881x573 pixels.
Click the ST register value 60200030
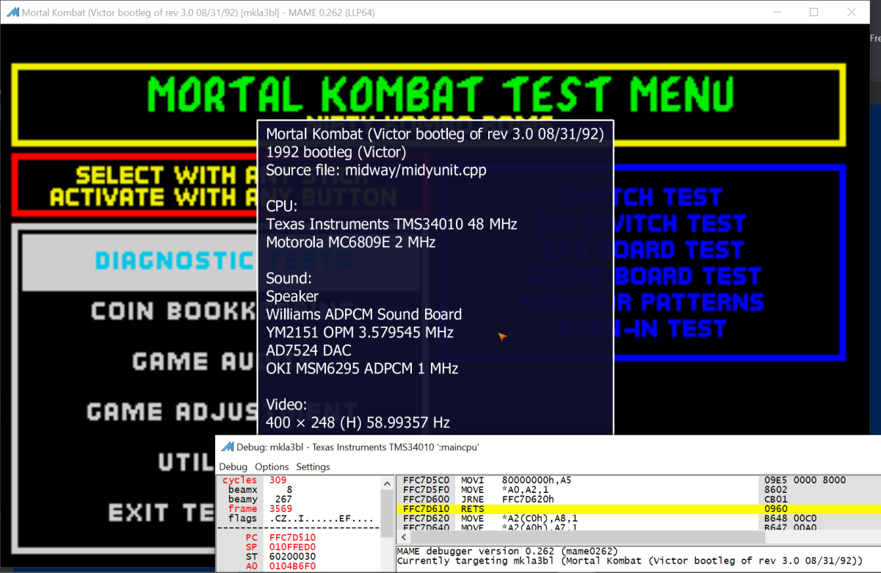pyautogui.click(x=292, y=557)
